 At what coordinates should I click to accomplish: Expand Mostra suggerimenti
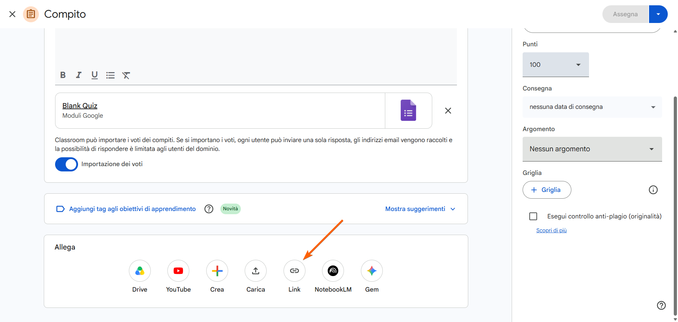click(x=420, y=209)
